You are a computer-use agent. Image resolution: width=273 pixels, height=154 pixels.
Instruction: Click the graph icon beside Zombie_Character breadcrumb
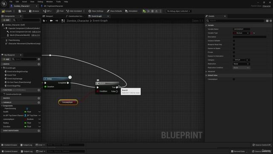pos(63,21)
